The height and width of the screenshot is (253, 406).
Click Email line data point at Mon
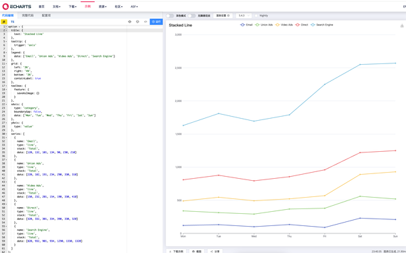tap(183, 225)
